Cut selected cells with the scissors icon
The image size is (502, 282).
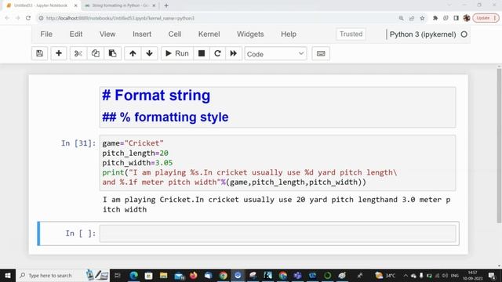tap(78, 53)
